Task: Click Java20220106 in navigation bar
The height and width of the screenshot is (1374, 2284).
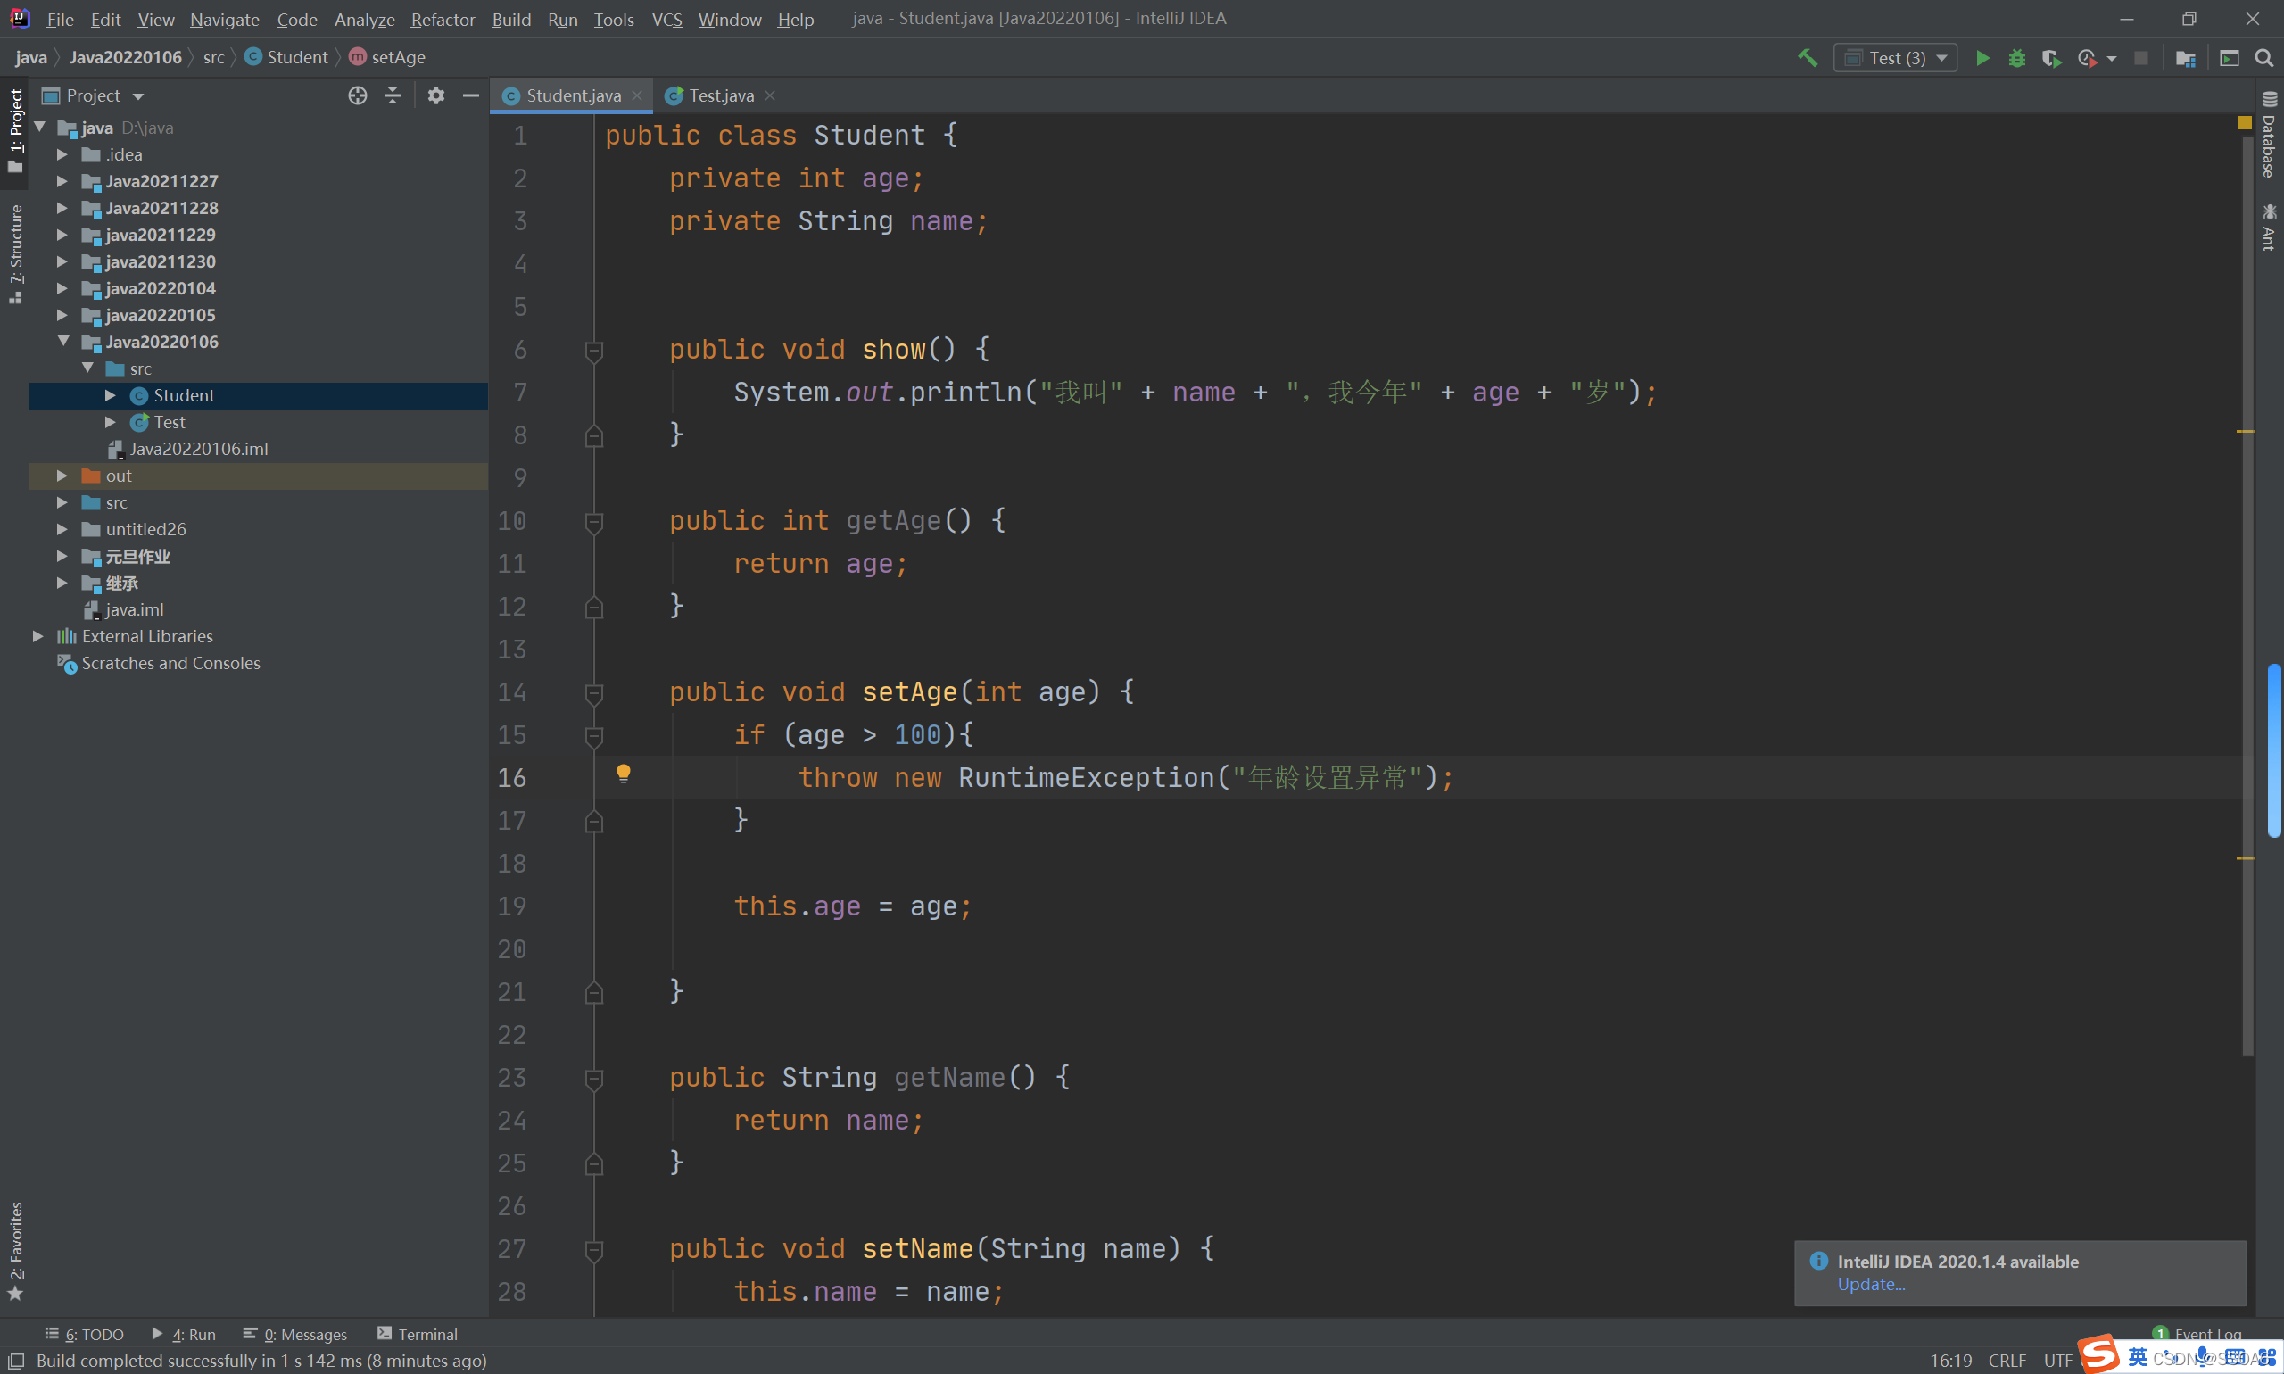Action: click(x=125, y=57)
